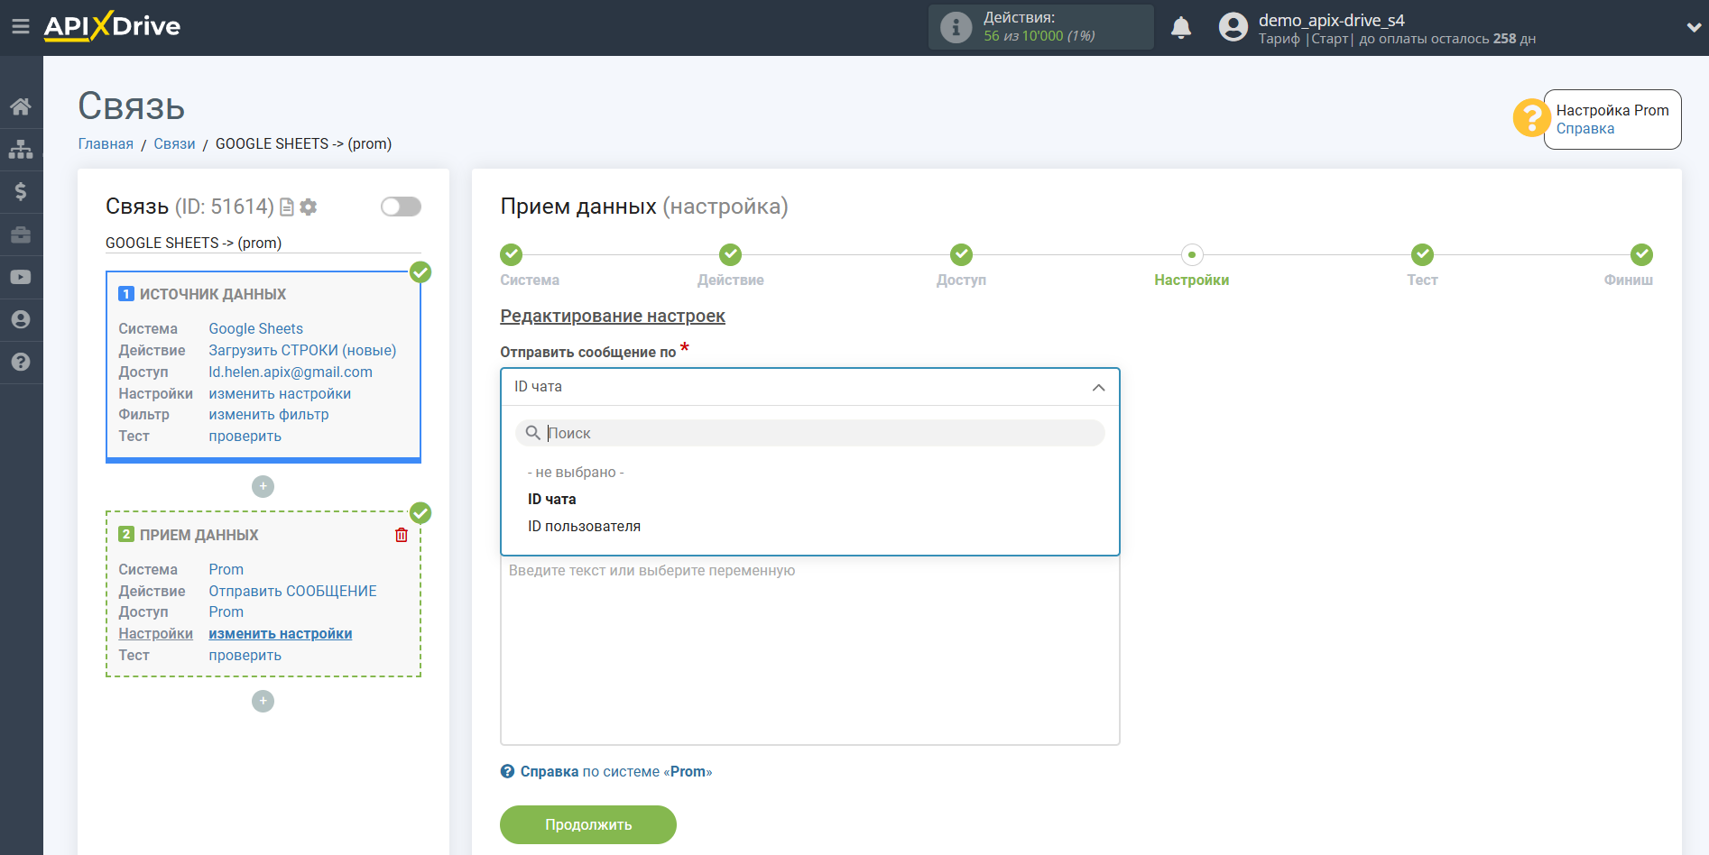
Task: Open the Home sidebar icon
Action: tap(21, 106)
